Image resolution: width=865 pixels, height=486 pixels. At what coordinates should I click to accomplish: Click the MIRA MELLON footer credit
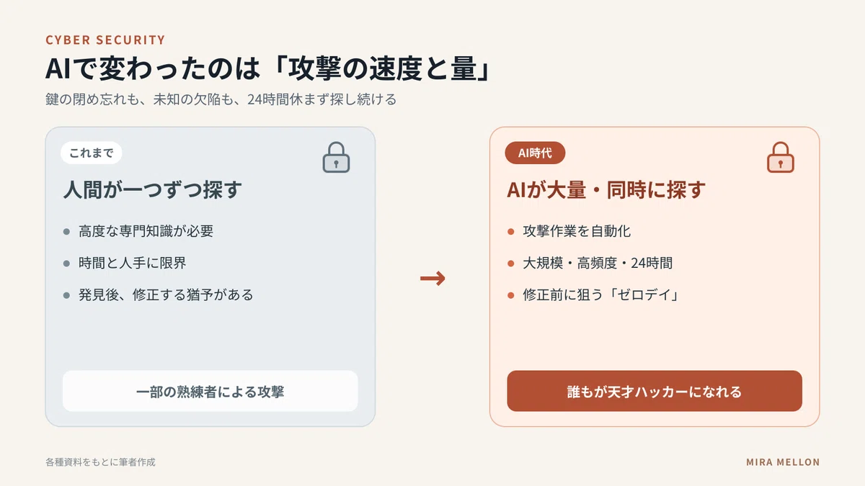pyautogui.click(x=783, y=462)
